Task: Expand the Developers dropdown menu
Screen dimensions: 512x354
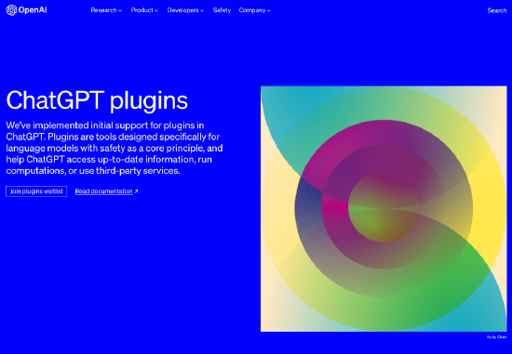Action: 185,10
